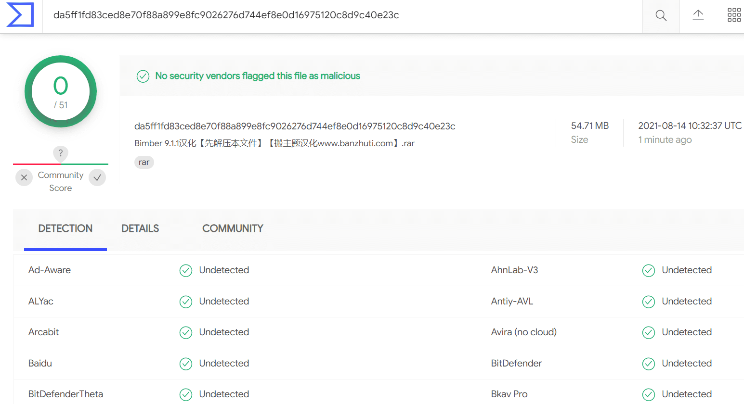Switch to the DETAILS tab
This screenshot has height=404, width=744.
click(140, 228)
